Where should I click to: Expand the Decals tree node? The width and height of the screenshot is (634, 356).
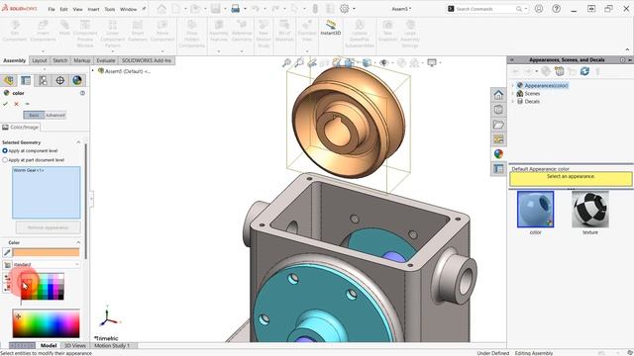(513, 101)
